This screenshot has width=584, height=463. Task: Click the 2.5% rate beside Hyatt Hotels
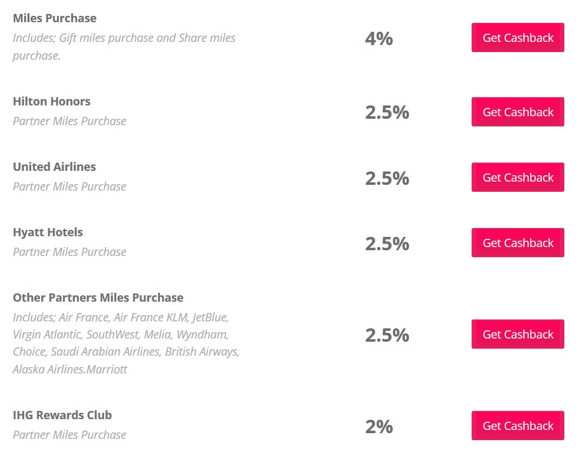387,243
